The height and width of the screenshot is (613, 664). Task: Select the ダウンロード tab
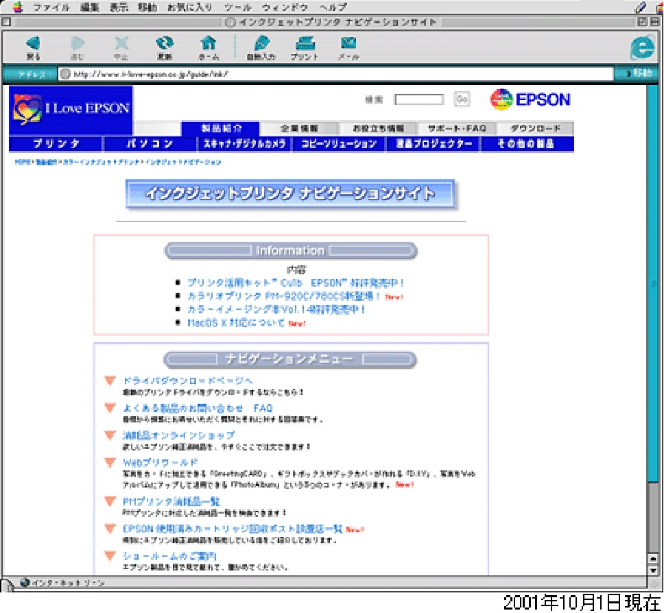pyautogui.click(x=535, y=128)
